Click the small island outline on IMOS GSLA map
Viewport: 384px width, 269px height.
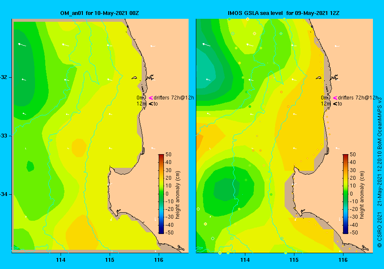click(x=318, y=78)
